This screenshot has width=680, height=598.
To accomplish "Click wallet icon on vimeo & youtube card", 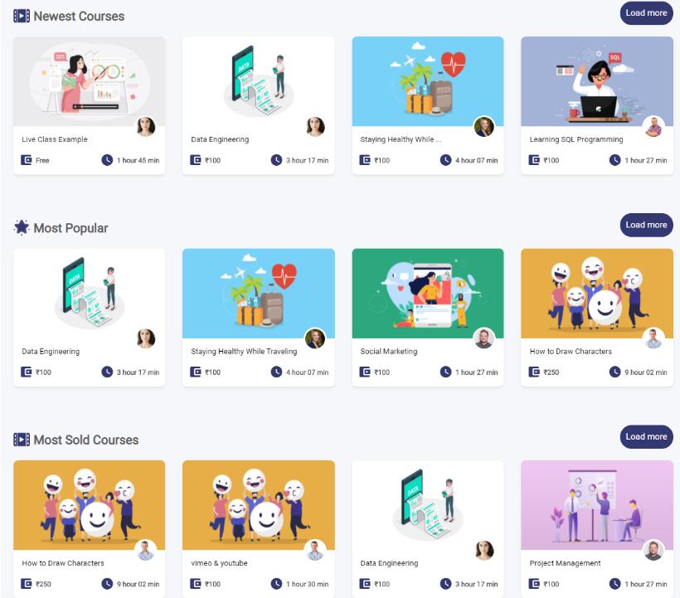I will (x=196, y=584).
